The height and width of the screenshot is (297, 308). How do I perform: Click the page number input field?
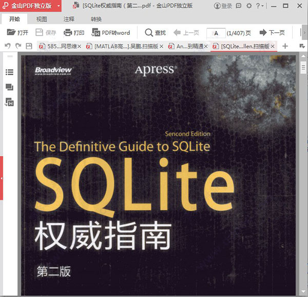tap(216, 33)
